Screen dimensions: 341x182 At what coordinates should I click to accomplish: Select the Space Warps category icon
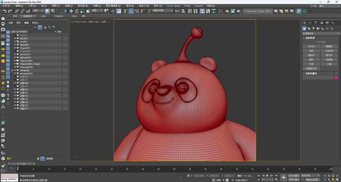point(327,28)
